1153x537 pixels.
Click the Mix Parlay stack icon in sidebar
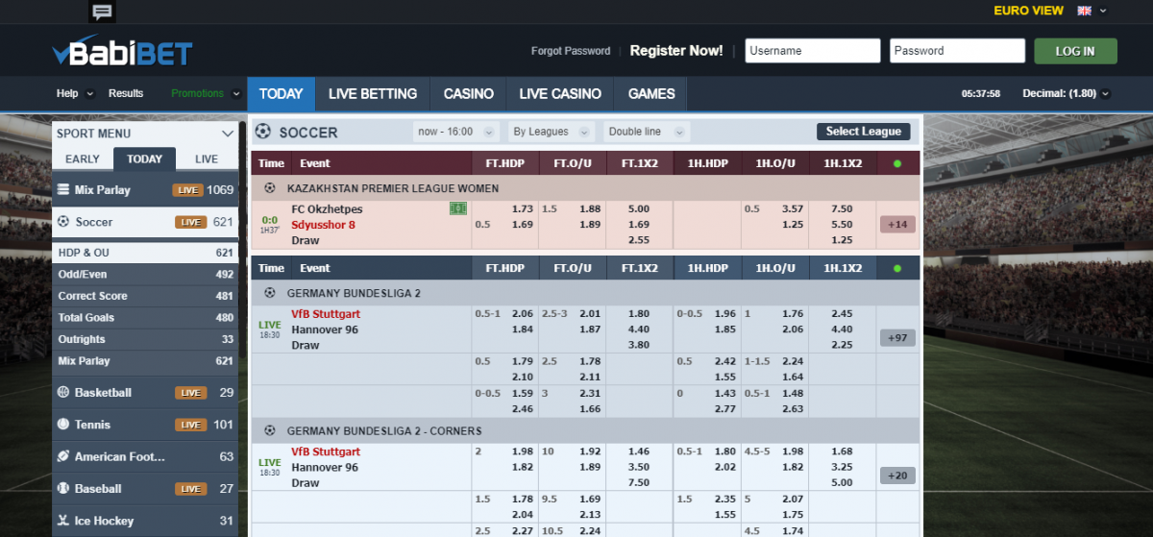[63, 189]
